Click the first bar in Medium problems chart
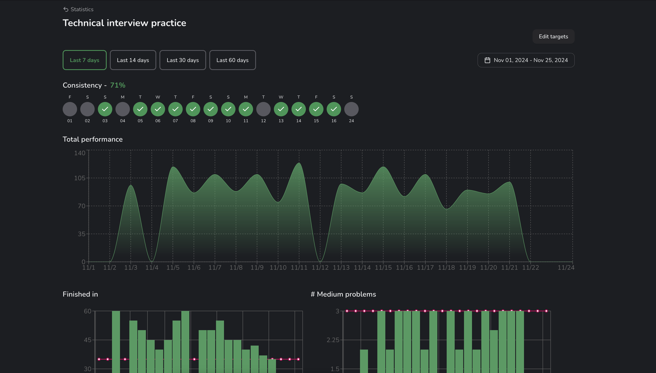This screenshot has height=373, width=656. pyautogui.click(x=364, y=361)
